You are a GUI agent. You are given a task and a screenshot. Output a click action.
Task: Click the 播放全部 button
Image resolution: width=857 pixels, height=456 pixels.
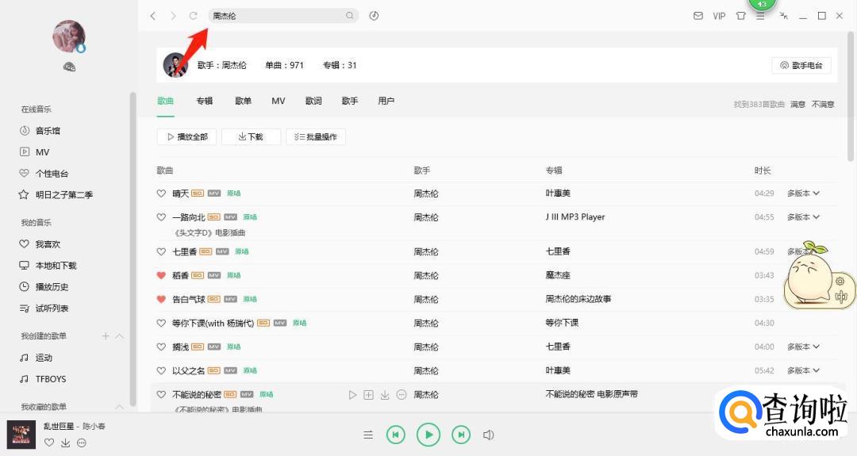tap(186, 136)
